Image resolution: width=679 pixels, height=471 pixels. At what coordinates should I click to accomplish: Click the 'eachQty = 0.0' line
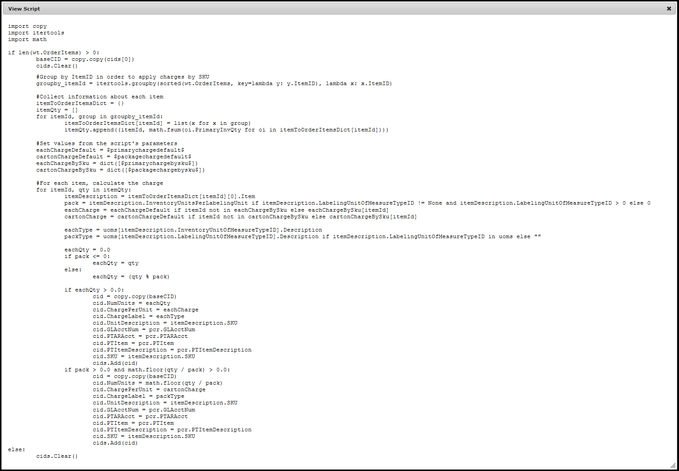(87, 250)
